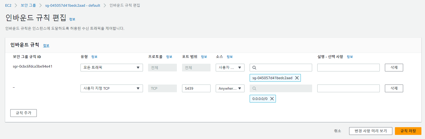Open 정보 link next to 유형 column
This screenshot has height=139, width=425.
pyautogui.click(x=94, y=57)
